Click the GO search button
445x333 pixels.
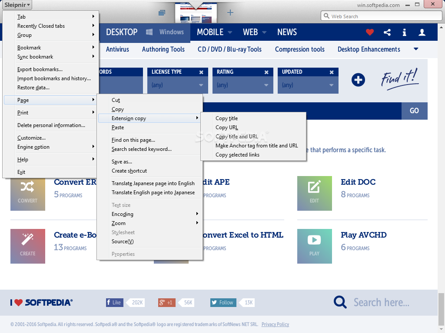[x=414, y=111]
